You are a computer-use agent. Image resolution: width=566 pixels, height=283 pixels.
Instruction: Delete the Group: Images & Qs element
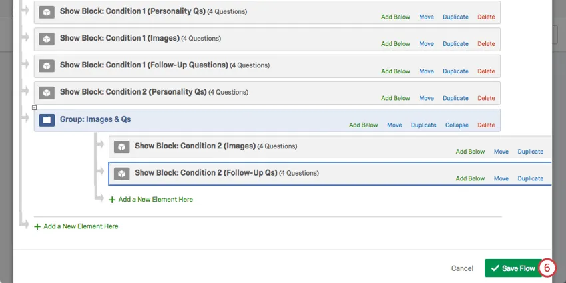(x=486, y=125)
